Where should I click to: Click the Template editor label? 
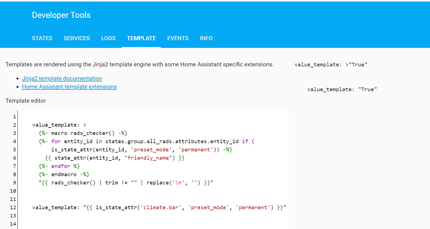(26, 101)
